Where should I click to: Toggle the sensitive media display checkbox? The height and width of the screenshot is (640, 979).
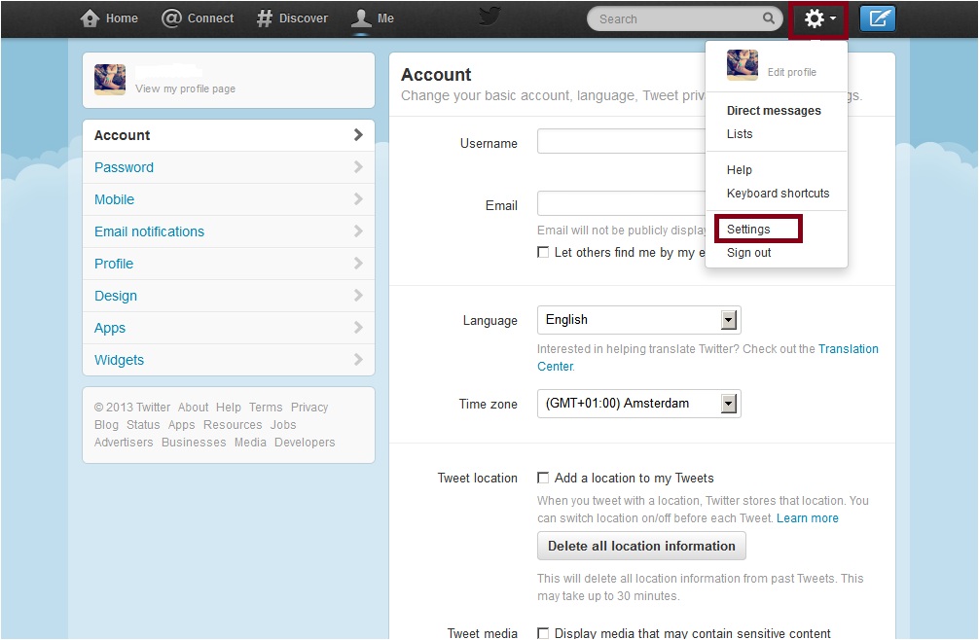tap(543, 633)
